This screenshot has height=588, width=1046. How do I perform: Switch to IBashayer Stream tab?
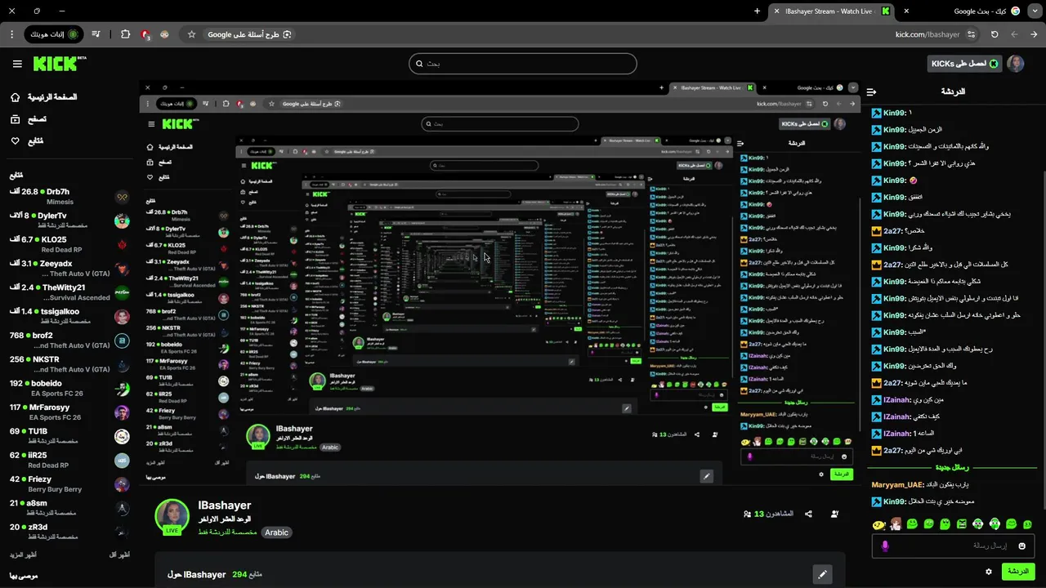pos(830,11)
